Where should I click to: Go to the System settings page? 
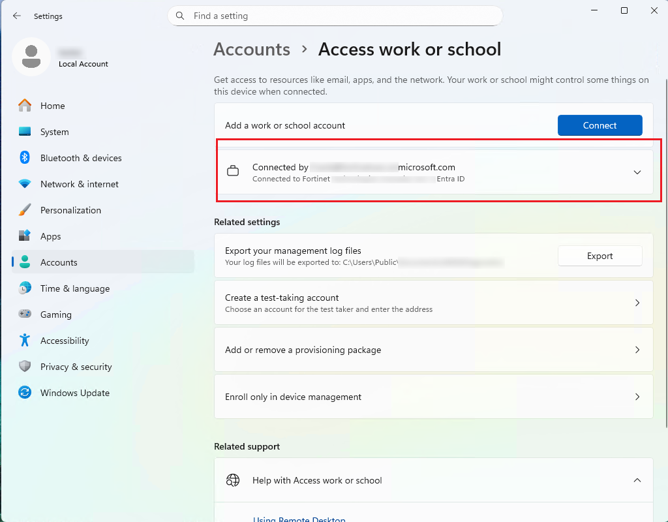click(x=54, y=132)
